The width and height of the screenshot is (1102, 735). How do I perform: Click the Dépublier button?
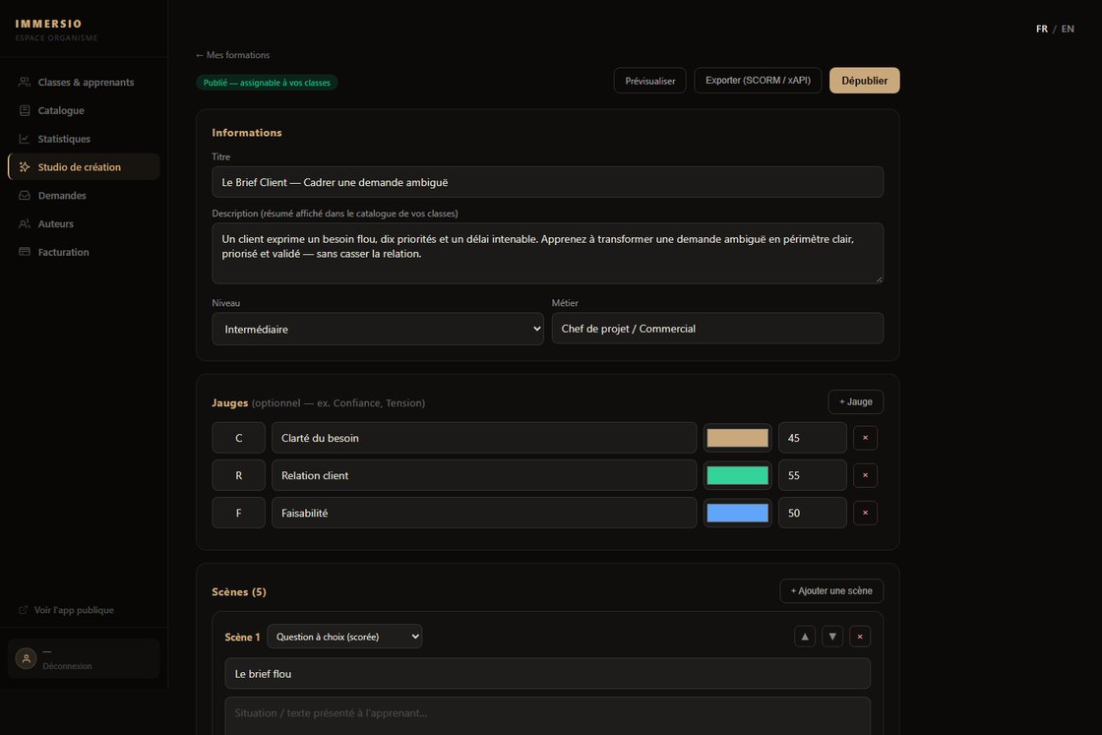865,81
